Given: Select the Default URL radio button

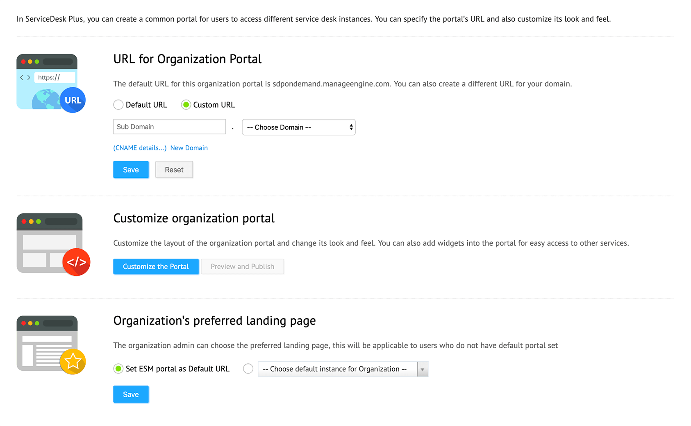Looking at the screenshot, I should coord(118,104).
